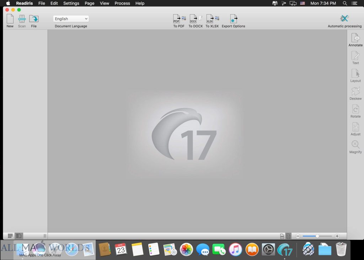Open the blue folder in Dock

(325, 249)
